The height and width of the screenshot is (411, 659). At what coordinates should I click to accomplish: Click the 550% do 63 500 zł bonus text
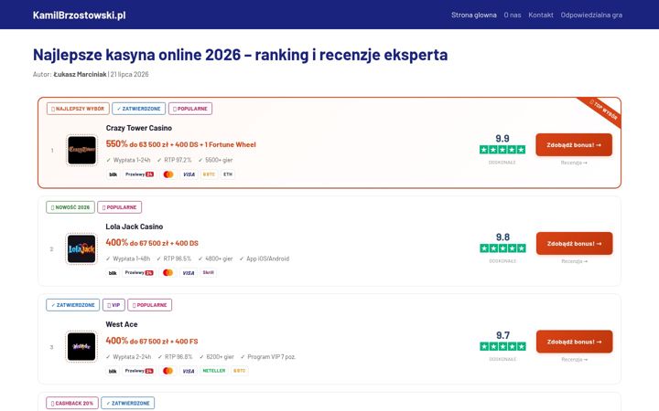click(180, 144)
